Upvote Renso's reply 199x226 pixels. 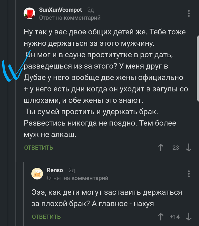[161, 217]
